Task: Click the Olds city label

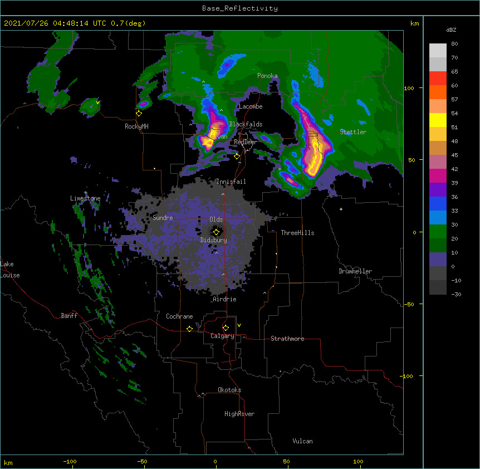Action: coord(216,219)
